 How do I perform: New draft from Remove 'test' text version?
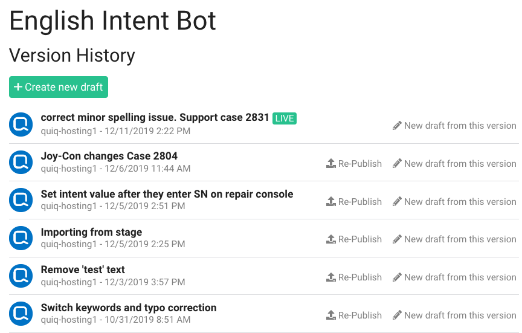pos(454,277)
